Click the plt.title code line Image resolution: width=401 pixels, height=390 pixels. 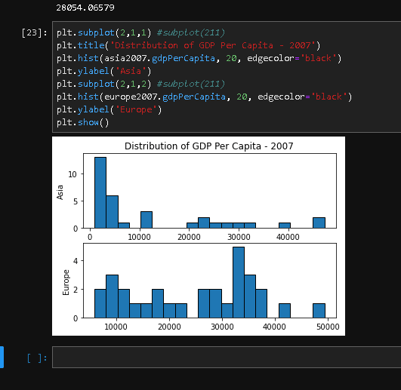click(188, 45)
